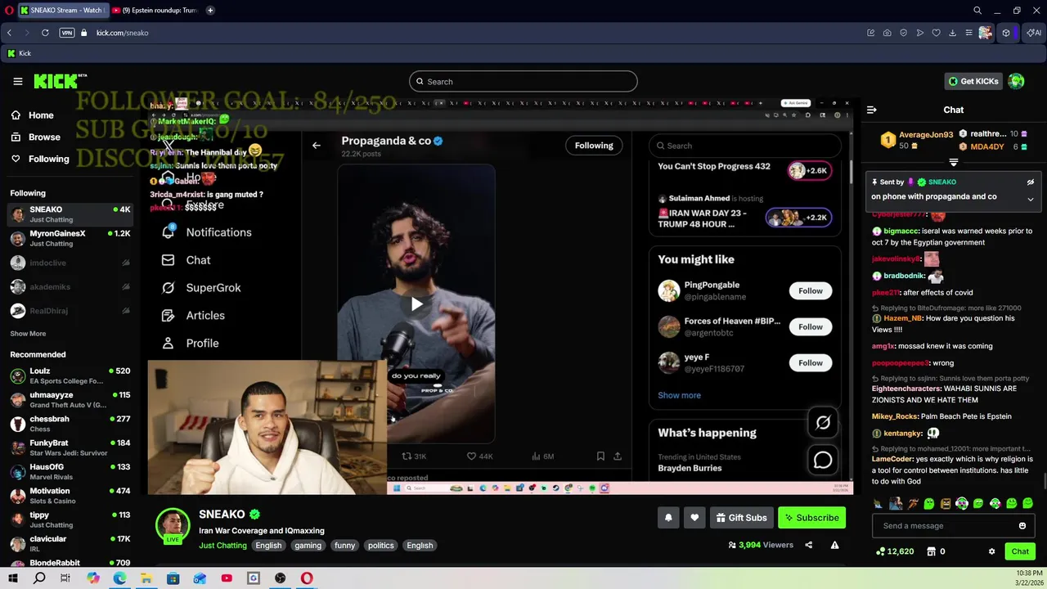Screen dimensions: 1047x589
Task: Select the gaming tag
Action: click(308, 546)
